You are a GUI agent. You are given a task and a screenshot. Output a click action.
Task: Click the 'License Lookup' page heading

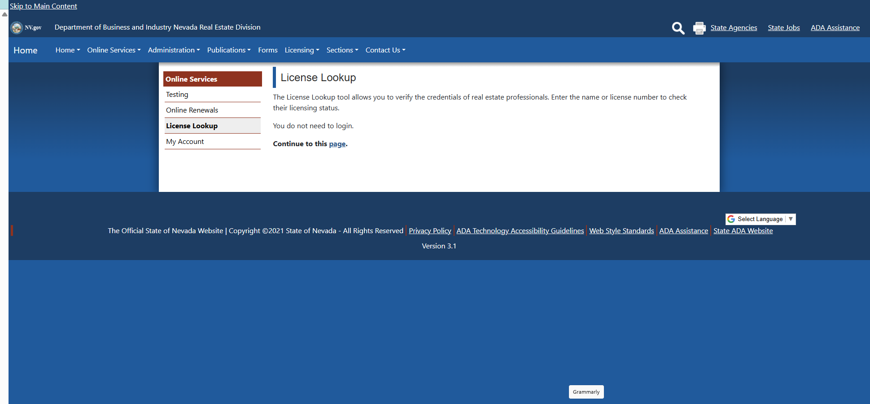click(318, 78)
